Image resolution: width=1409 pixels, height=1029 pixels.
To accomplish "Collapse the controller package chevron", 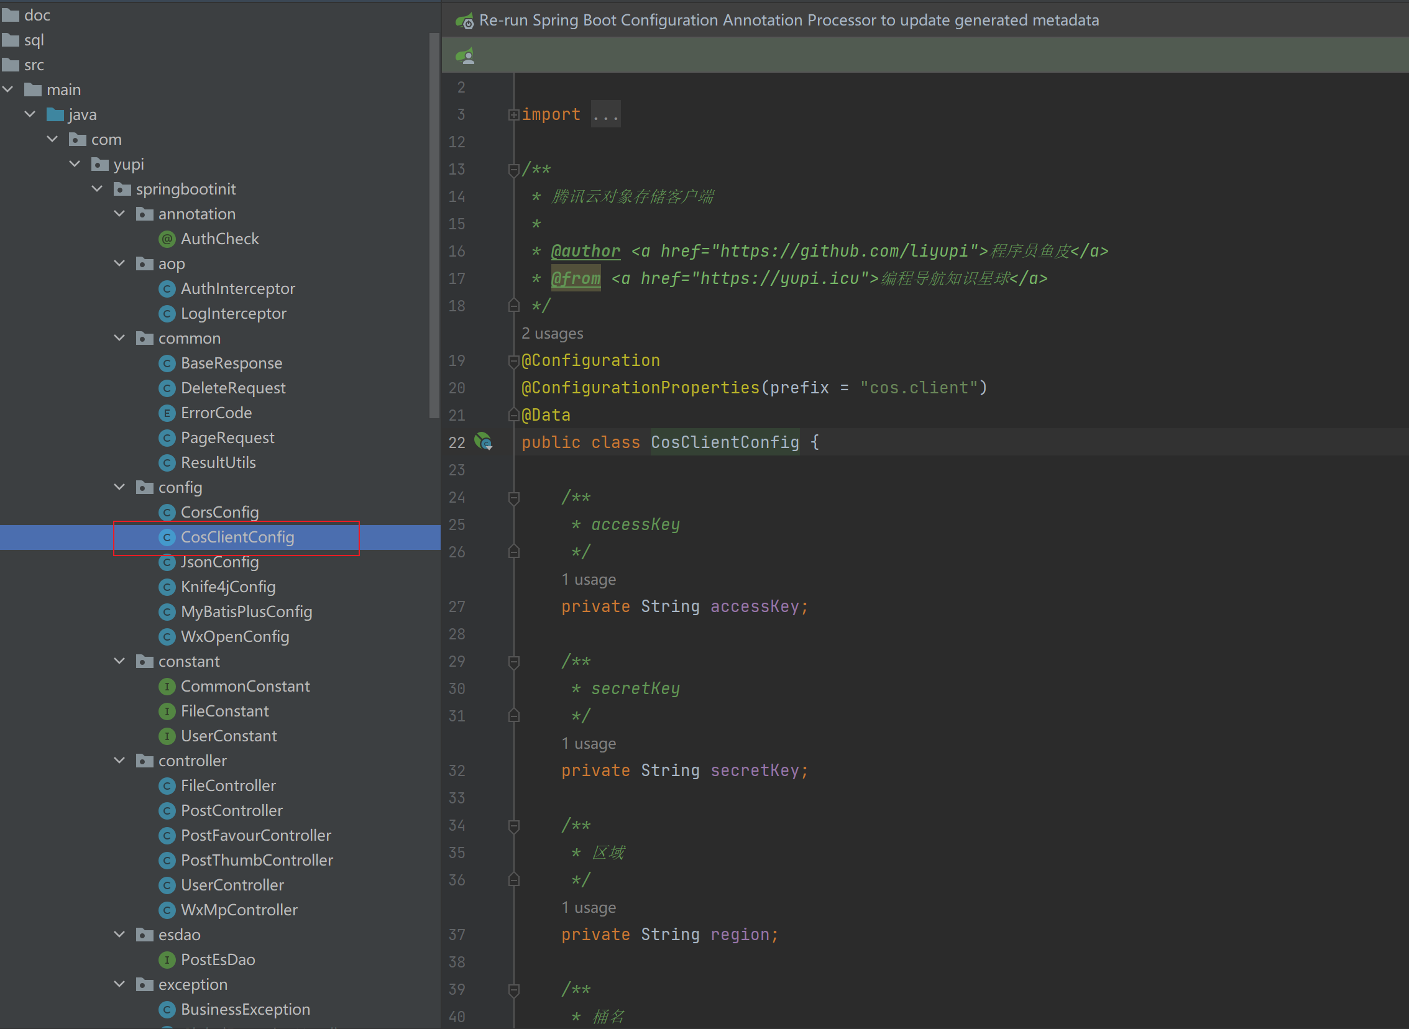I will (119, 761).
